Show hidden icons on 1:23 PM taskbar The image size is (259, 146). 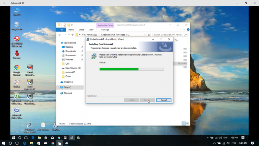point(207,138)
